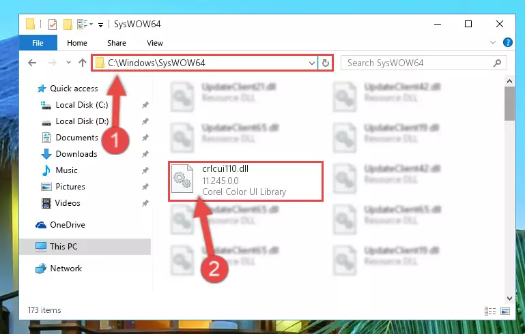Open Help via the blue question icon
Screen dimensions: 525x334
click(507, 42)
